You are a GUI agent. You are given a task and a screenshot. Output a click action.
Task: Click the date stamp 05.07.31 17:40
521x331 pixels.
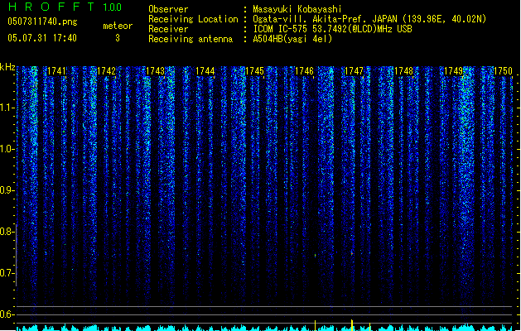click(x=42, y=38)
